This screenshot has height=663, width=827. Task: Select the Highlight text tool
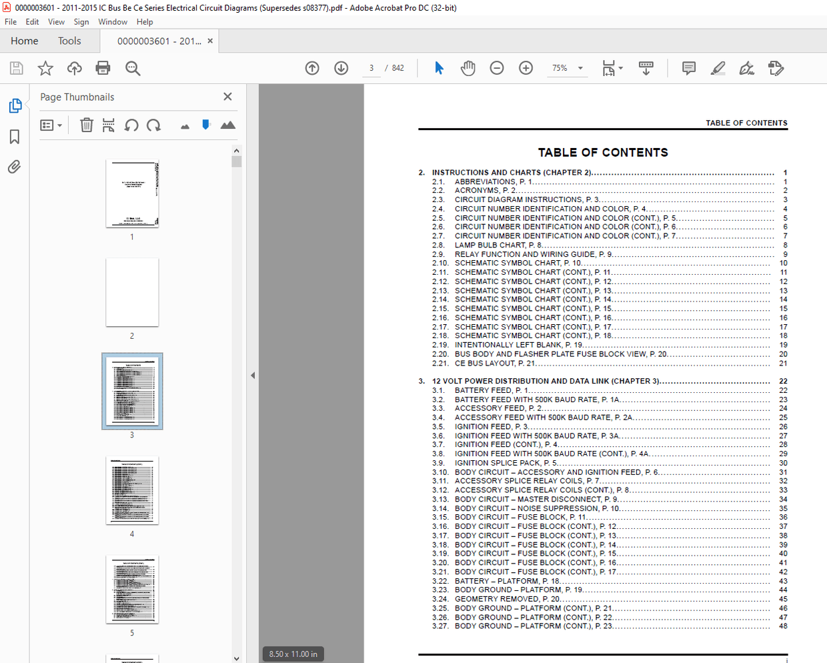(x=718, y=68)
